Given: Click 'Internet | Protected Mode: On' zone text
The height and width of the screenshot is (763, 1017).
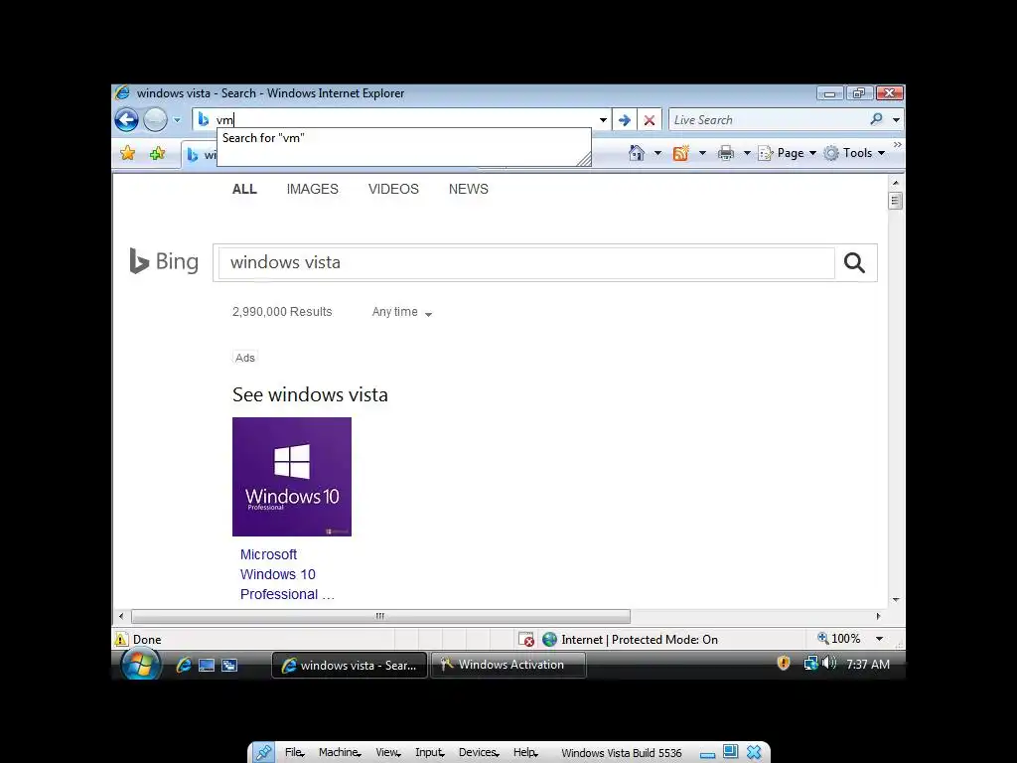Looking at the screenshot, I should point(640,639).
